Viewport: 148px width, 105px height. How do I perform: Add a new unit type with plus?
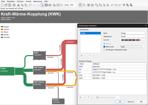tap(82, 55)
